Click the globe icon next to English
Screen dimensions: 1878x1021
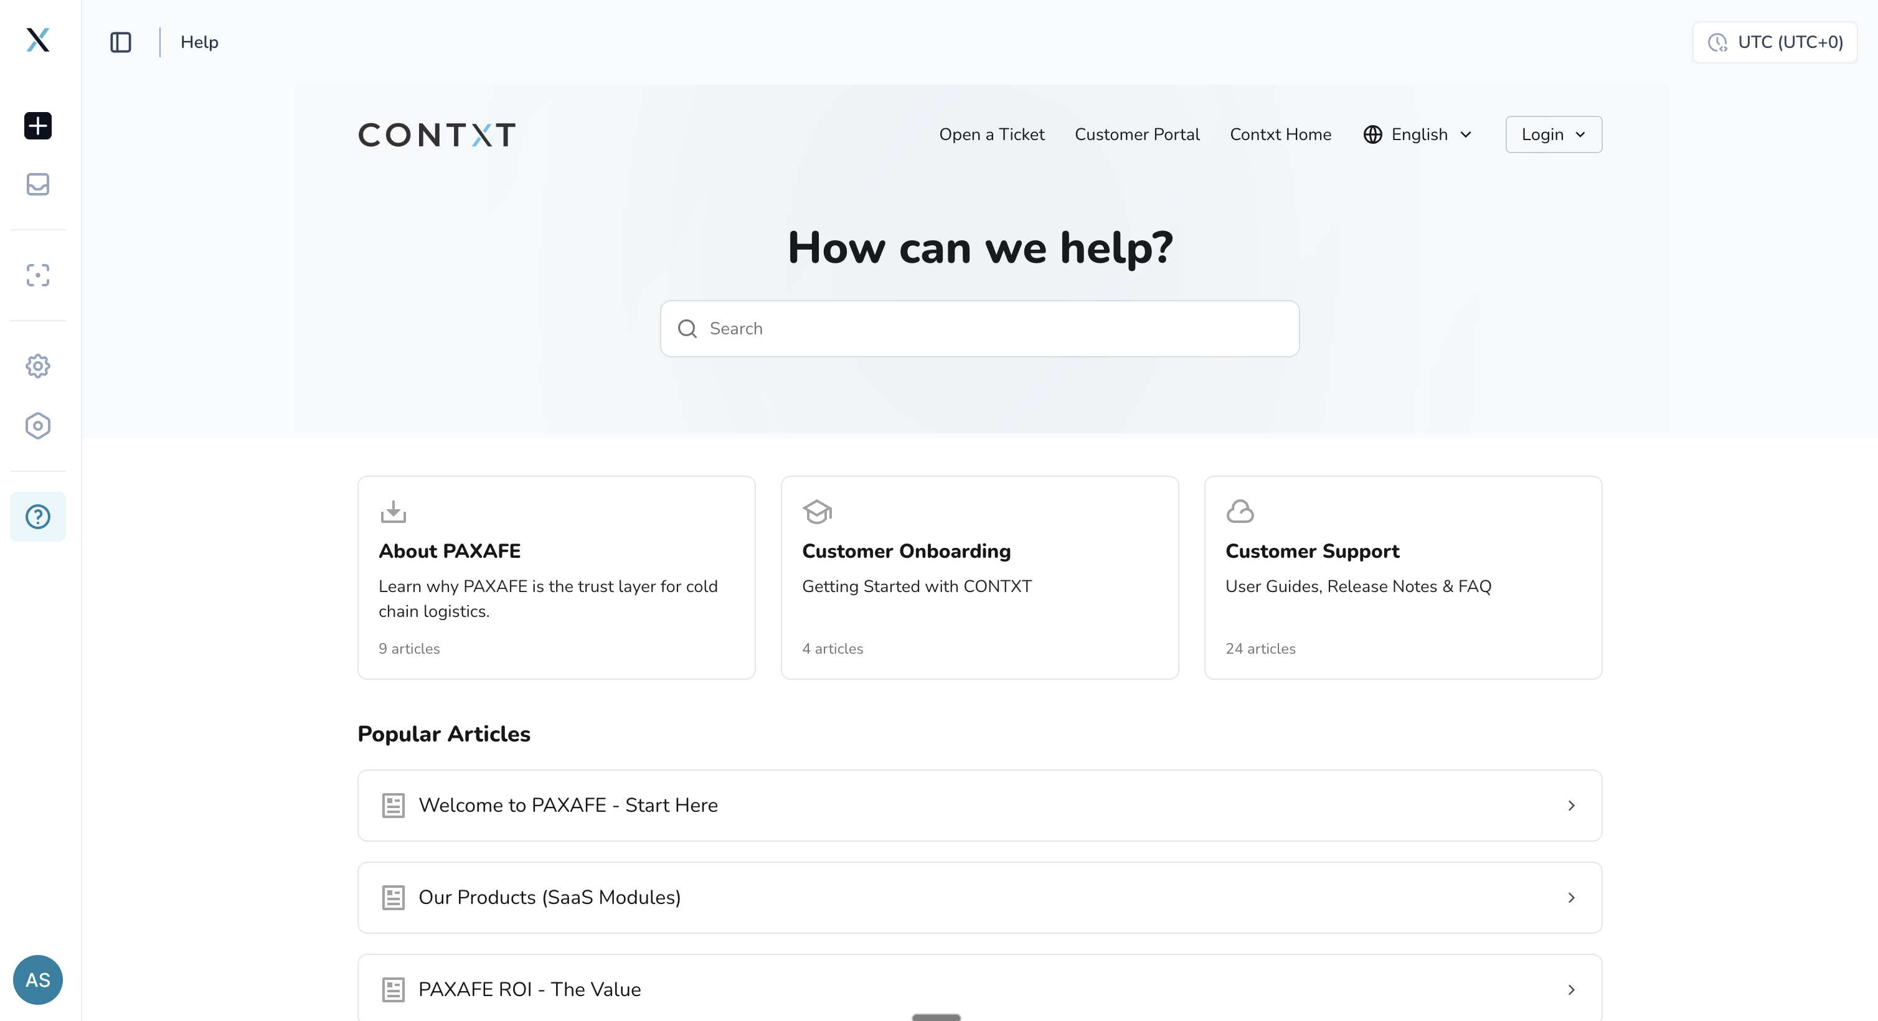pyautogui.click(x=1373, y=135)
